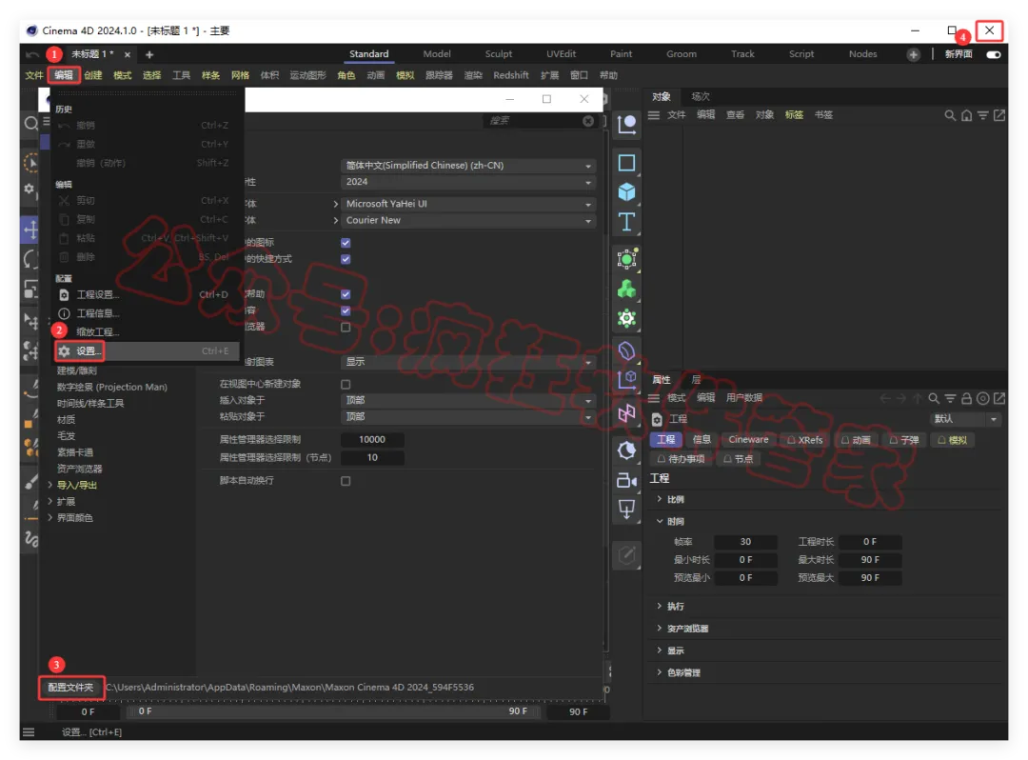Toggle the 子弹 attribute tab button
1028x760 pixels.
[904, 440]
